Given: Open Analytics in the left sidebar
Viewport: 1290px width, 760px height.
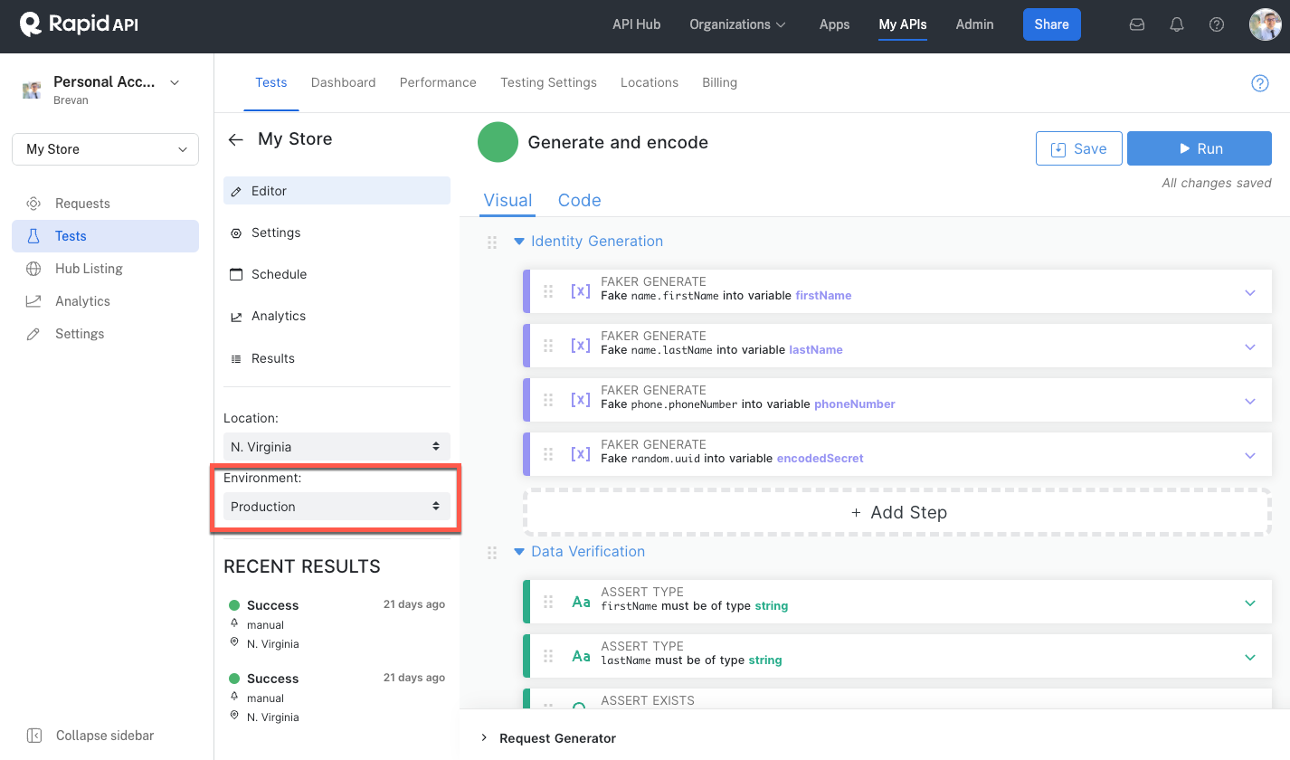Looking at the screenshot, I should click(x=105, y=301).
